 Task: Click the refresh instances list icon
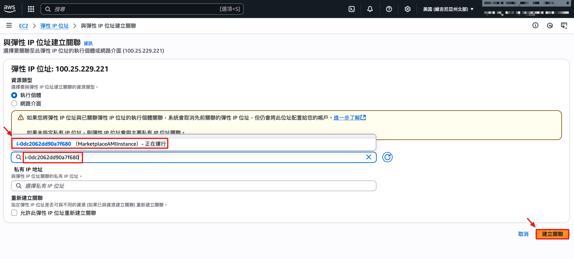pos(387,157)
